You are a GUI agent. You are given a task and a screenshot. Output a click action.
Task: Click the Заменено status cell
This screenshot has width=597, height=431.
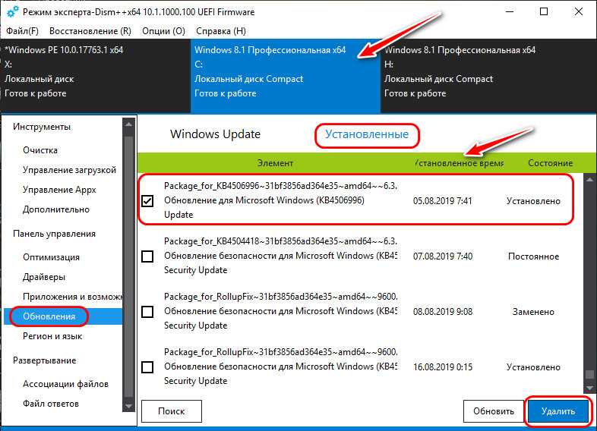pos(533,312)
